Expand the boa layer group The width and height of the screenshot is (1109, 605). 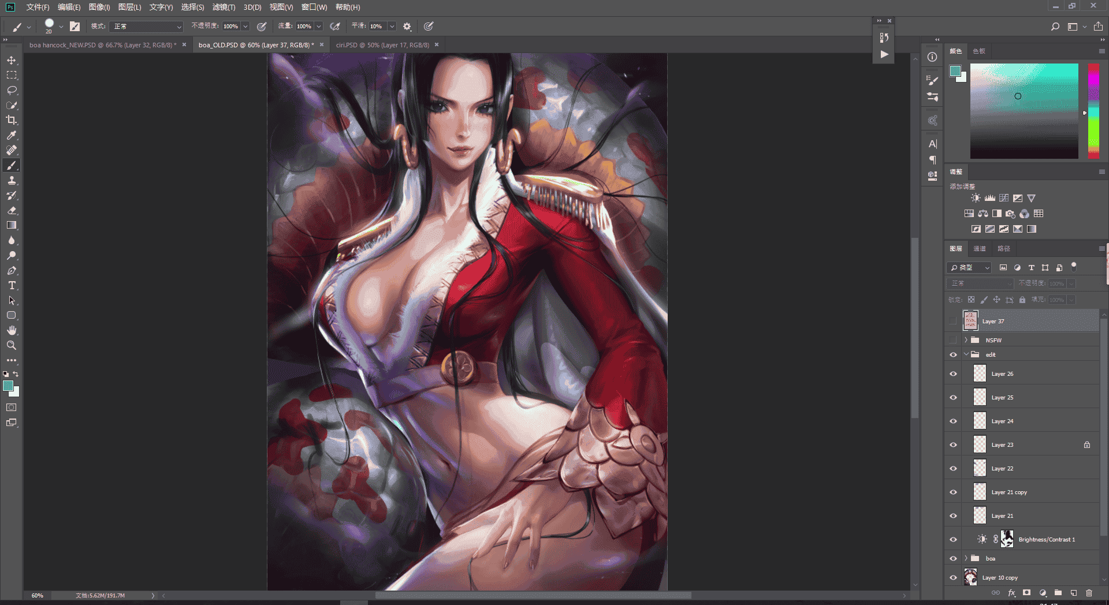[966, 558]
